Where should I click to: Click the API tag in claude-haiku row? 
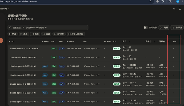pyautogui.click(x=62, y=57)
